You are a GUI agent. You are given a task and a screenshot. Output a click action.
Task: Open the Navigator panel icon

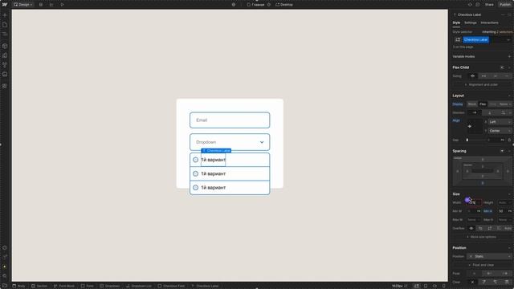pyautogui.click(x=5, y=34)
